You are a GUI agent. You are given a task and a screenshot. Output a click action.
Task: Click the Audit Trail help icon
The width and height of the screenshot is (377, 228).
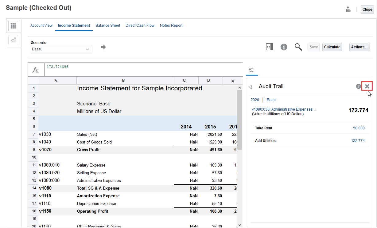tap(358, 86)
